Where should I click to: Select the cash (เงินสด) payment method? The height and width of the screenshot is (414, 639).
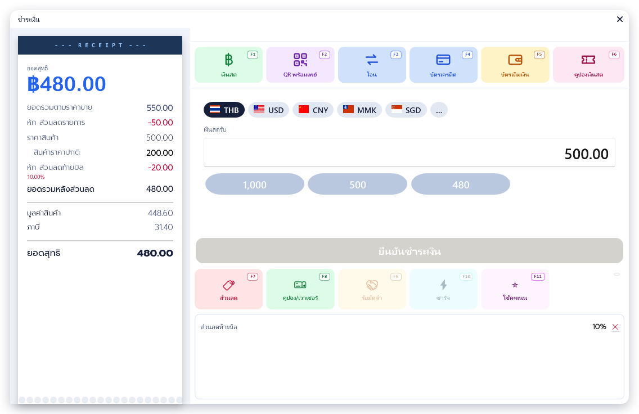pos(228,65)
